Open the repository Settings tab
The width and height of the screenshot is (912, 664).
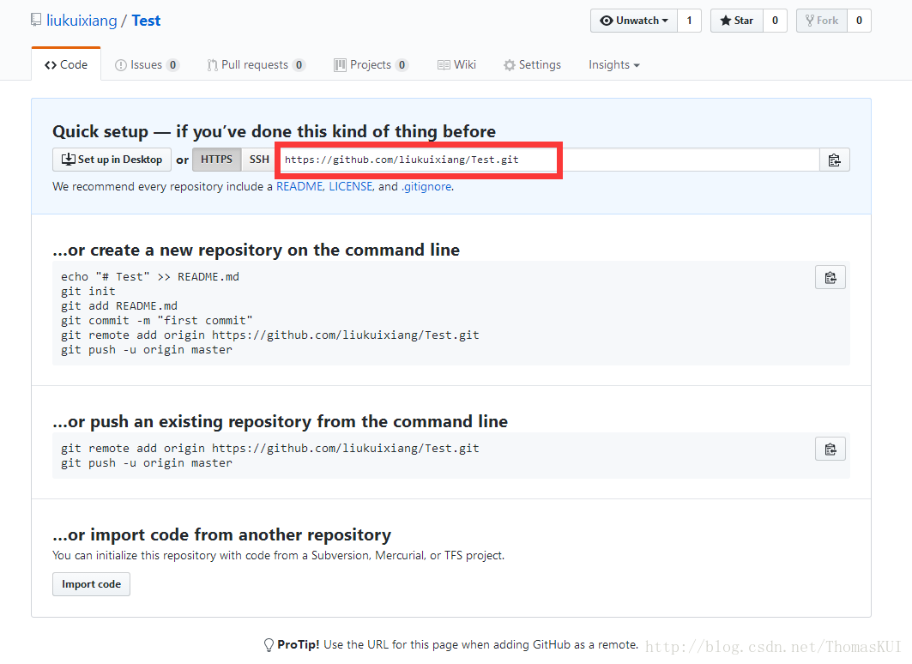(532, 64)
